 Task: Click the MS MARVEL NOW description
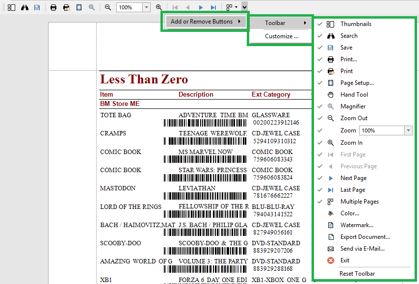point(206,152)
